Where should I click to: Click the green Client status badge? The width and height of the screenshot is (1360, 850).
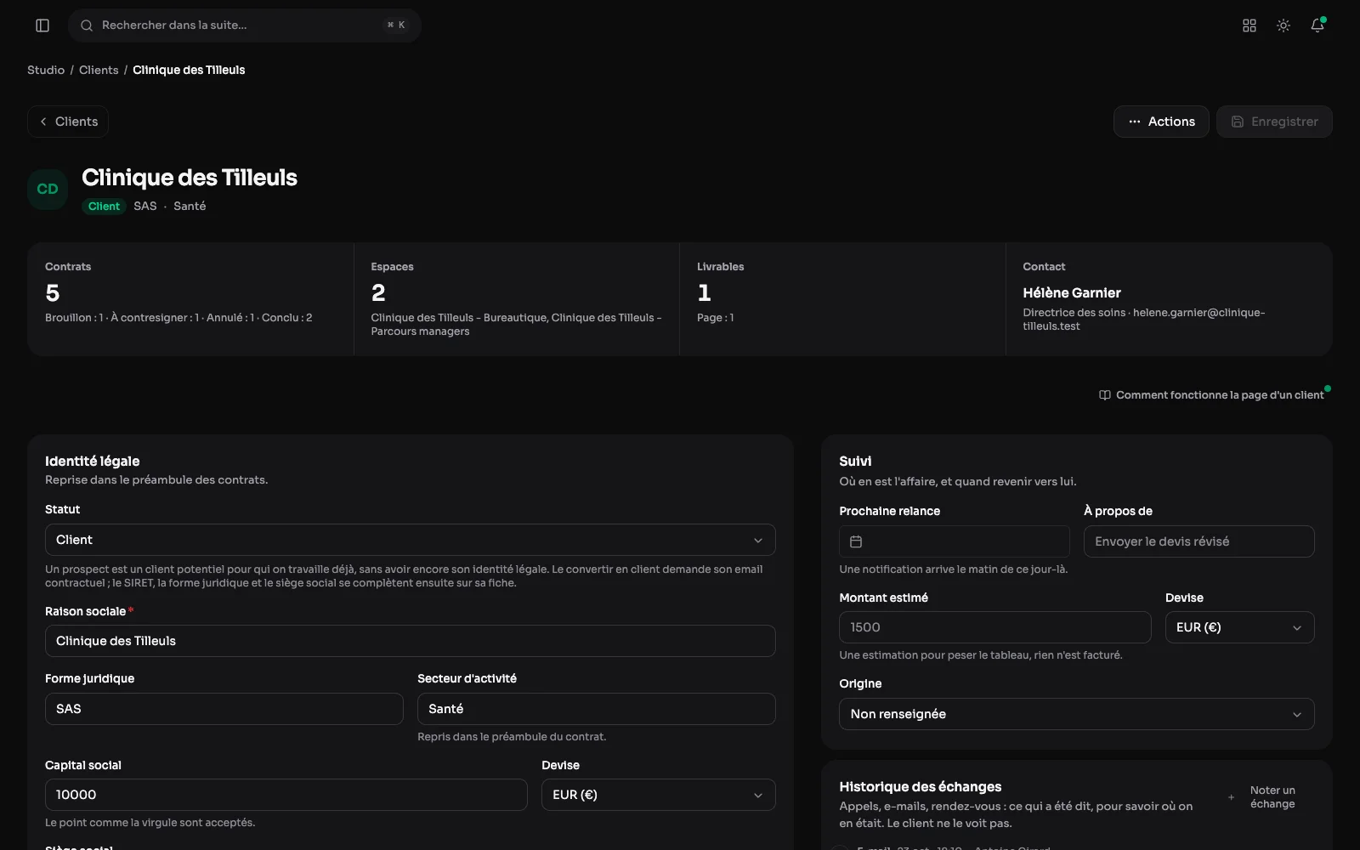pyautogui.click(x=104, y=207)
